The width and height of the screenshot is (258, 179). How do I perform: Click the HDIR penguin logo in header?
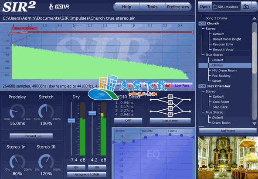click(59, 7)
